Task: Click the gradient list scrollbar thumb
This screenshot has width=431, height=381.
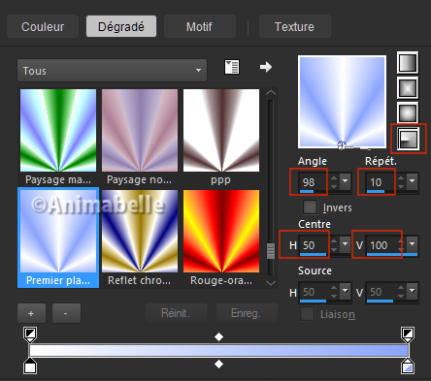Action: point(271,250)
